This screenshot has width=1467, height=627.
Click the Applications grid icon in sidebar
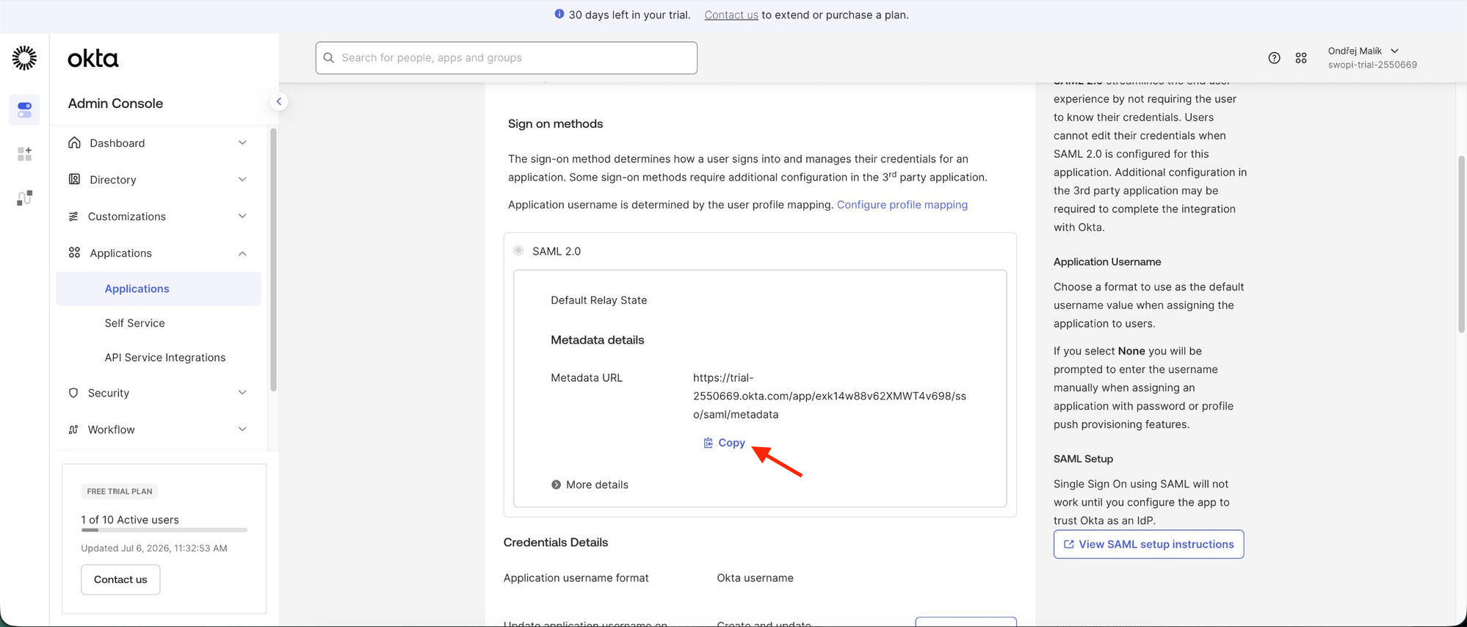pyautogui.click(x=74, y=253)
